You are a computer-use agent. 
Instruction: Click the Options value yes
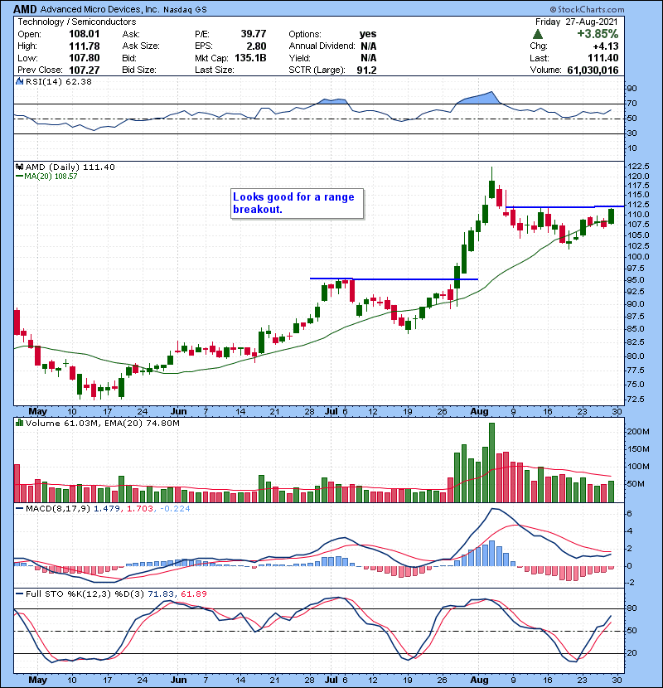(x=368, y=34)
